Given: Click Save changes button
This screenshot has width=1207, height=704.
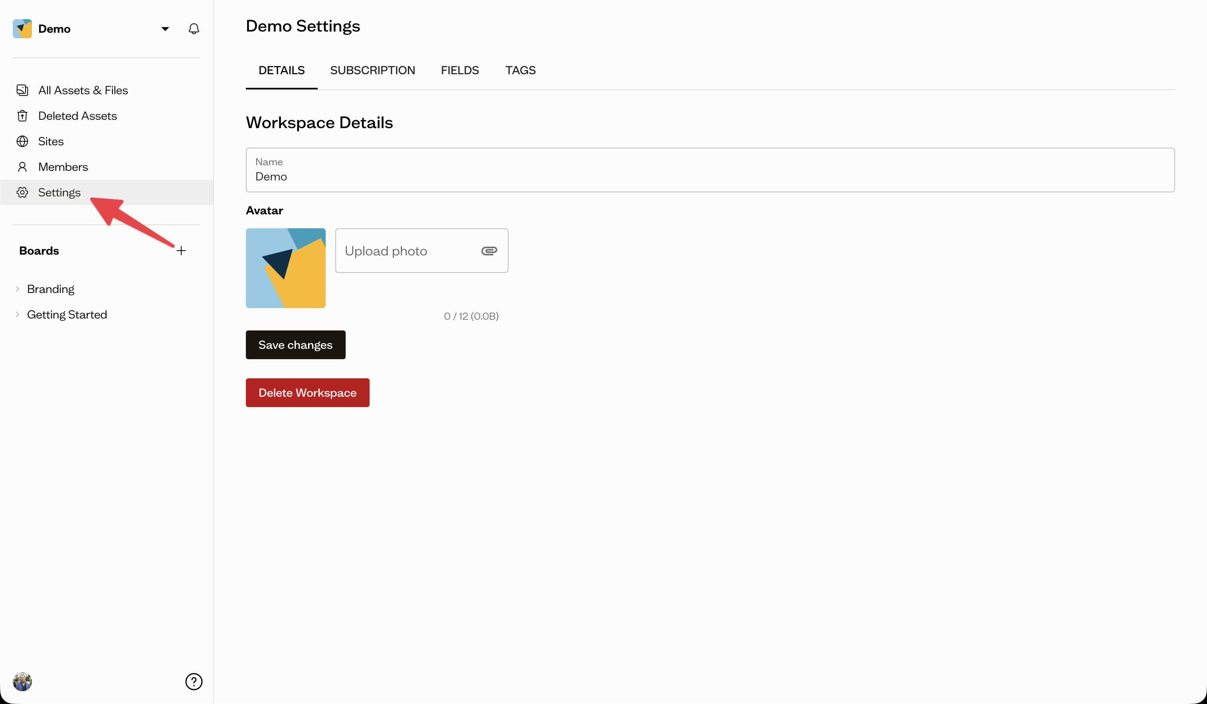Looking at the screenshot, I should [x=295, y=345].
